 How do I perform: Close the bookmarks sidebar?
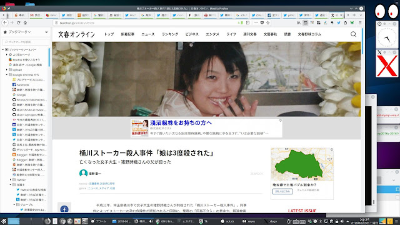[46, 32]
